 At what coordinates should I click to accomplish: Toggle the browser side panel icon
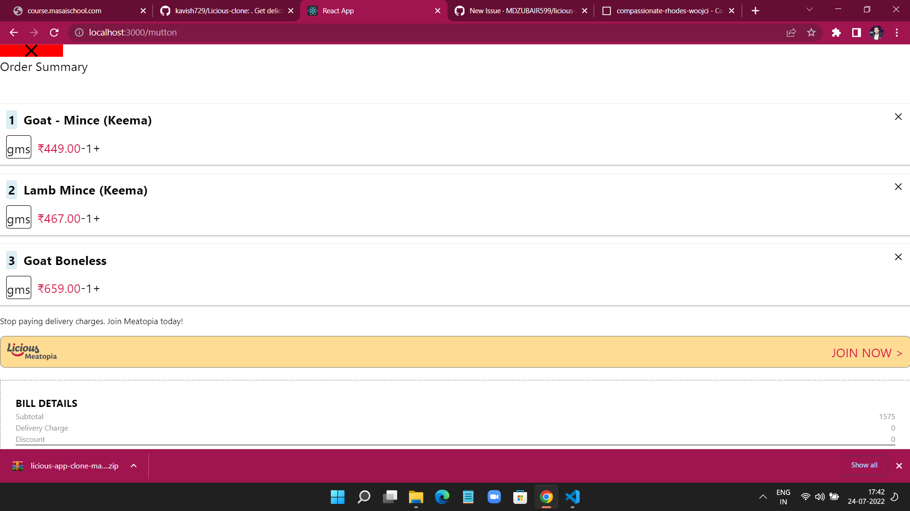(x=856, y=33)
